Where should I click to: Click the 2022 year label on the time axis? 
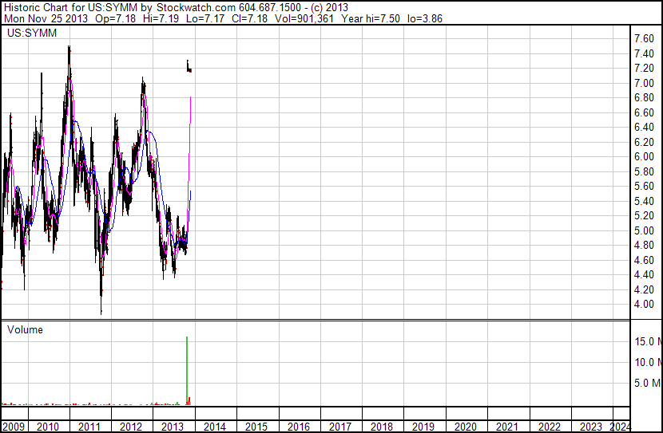[550, 427]
